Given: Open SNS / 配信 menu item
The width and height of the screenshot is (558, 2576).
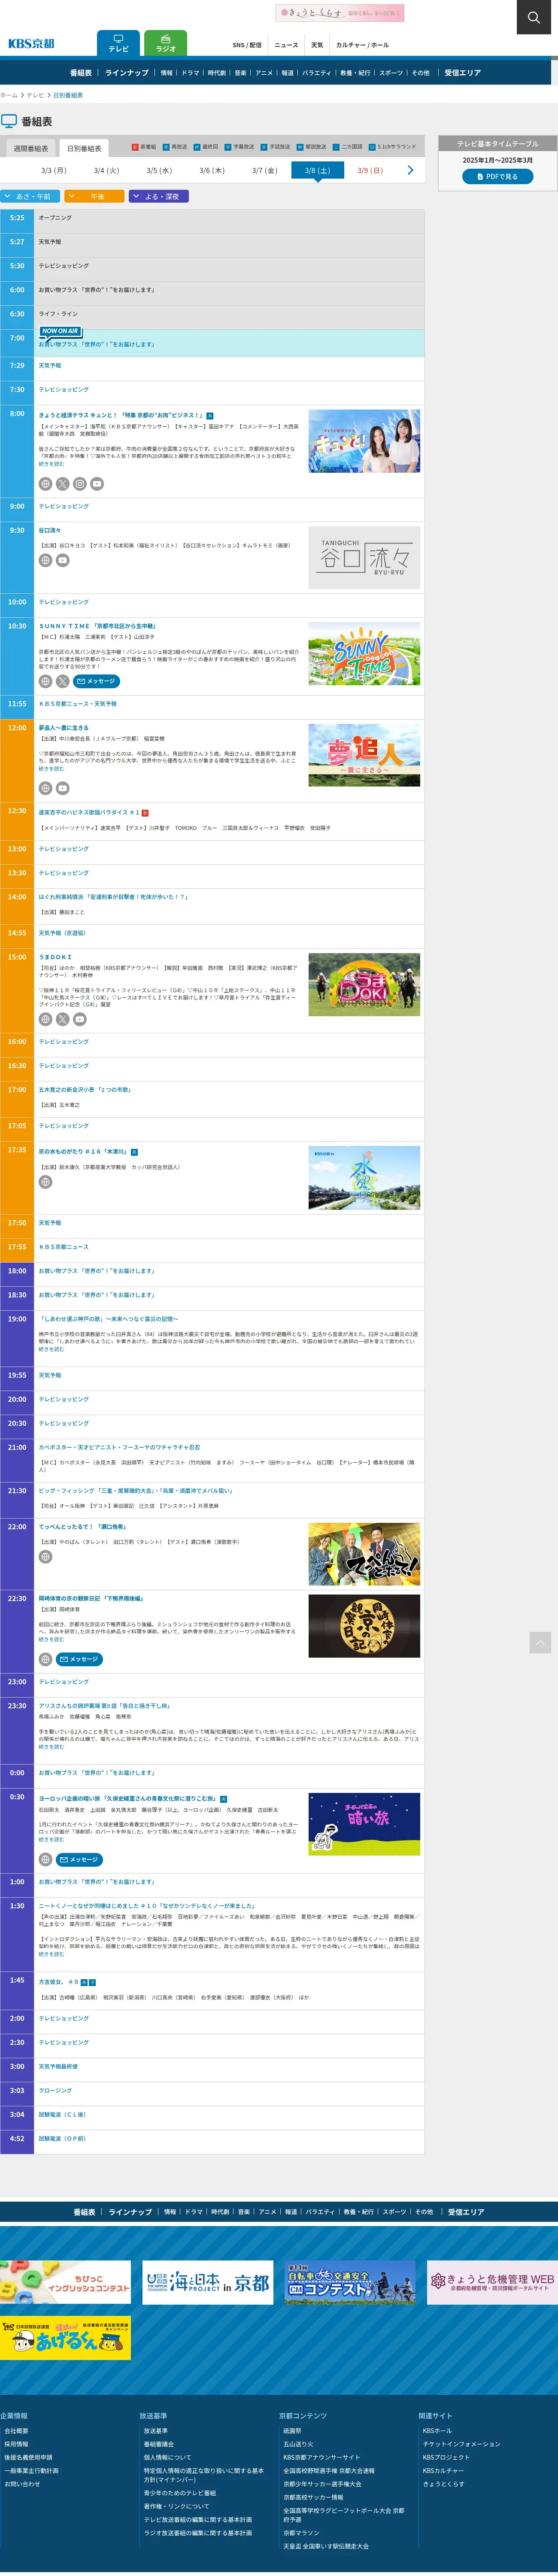Looking at the screenshot, I should coord(247,45).
